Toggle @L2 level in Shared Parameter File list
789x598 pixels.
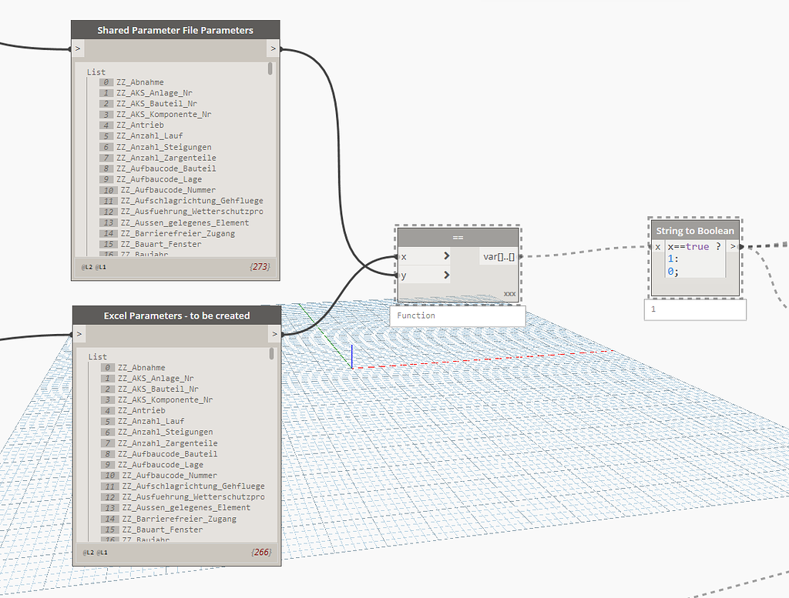tap(86, 267)
